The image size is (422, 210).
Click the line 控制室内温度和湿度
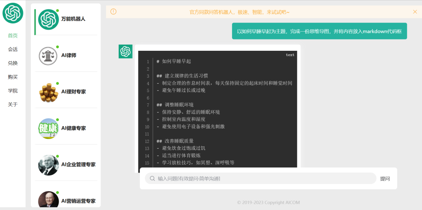click(x=181, y=120)
